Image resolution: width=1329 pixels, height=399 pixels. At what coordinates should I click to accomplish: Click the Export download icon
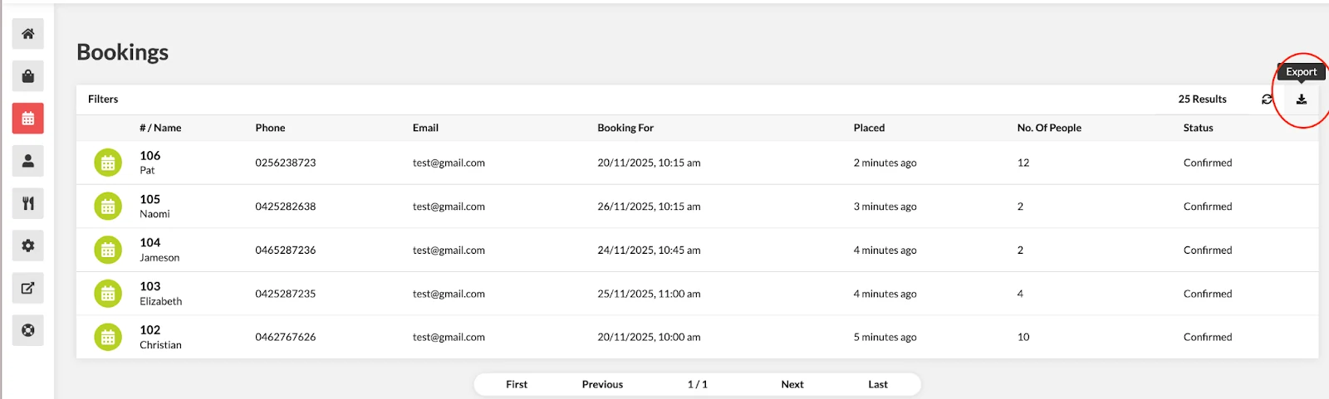click(1302, 100)
